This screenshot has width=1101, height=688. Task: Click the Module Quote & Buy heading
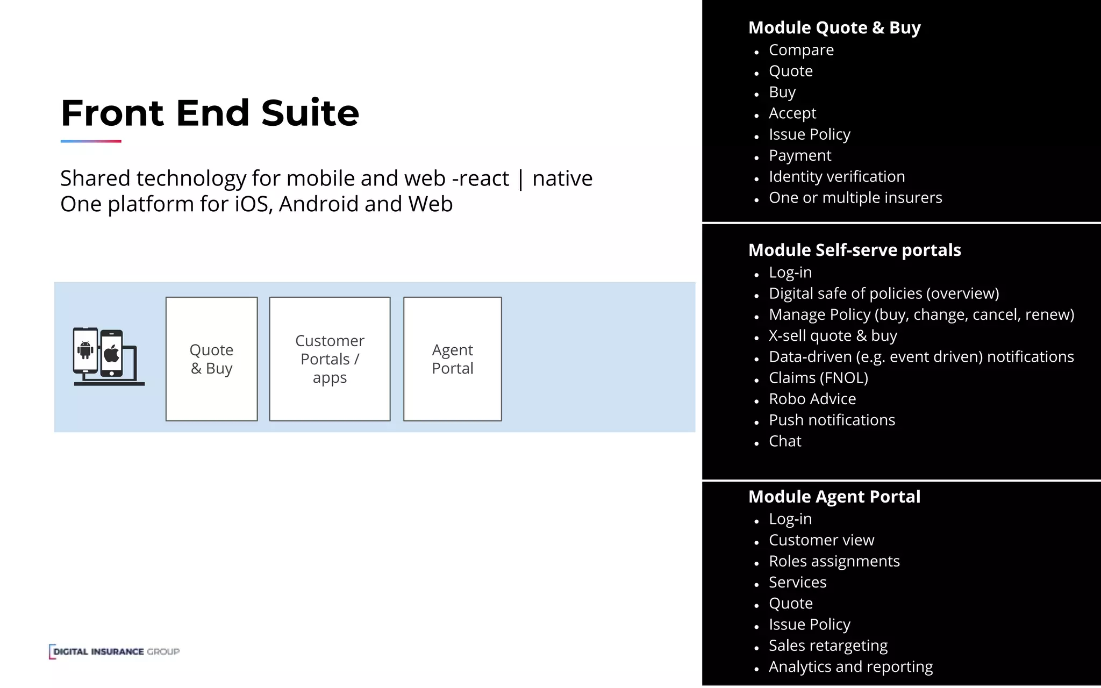click(x=834, y=27)
